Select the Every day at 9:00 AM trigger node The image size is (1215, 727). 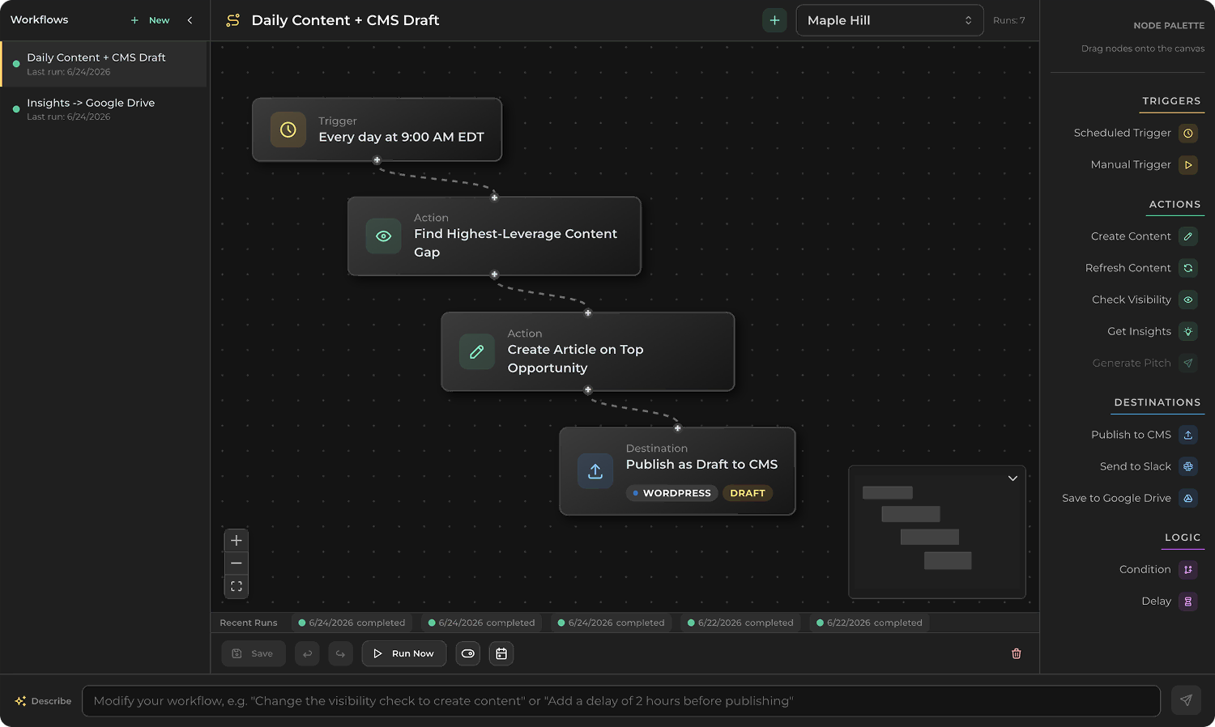377,130
